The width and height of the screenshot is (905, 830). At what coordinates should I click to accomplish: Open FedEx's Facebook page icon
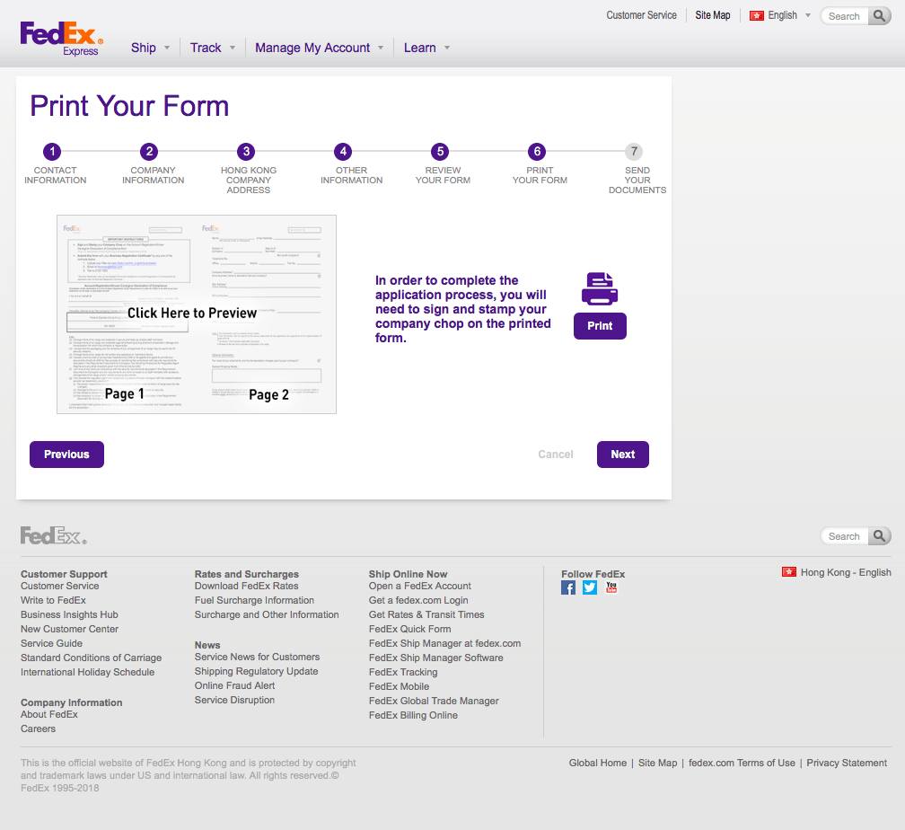pyautogui.click(x=567, y=587)
